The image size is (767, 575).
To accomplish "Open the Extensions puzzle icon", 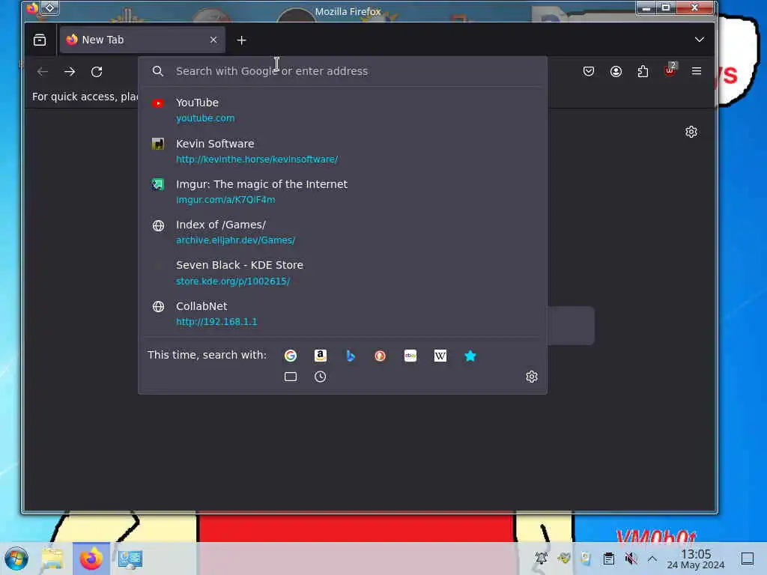I will [643, 71].
